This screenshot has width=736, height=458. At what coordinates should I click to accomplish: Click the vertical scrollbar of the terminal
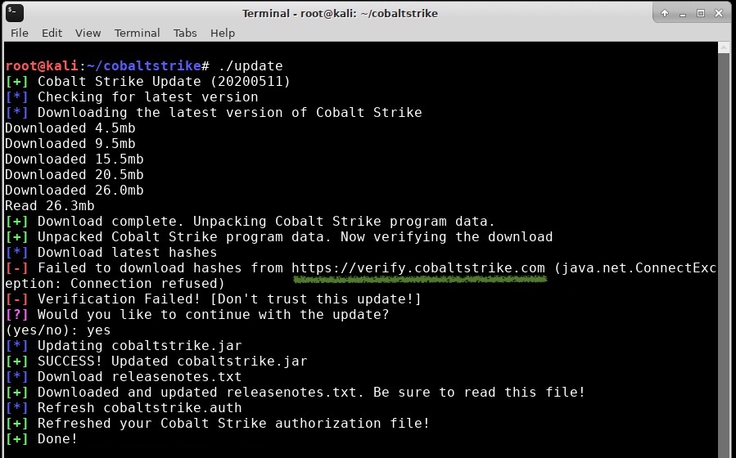click(x=724, y=245)
